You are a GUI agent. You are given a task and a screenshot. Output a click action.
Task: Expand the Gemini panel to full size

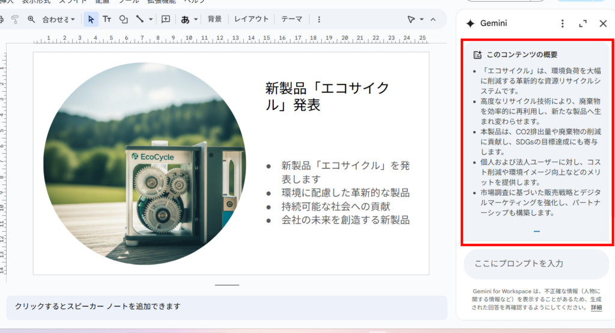[x=583, y=23]
